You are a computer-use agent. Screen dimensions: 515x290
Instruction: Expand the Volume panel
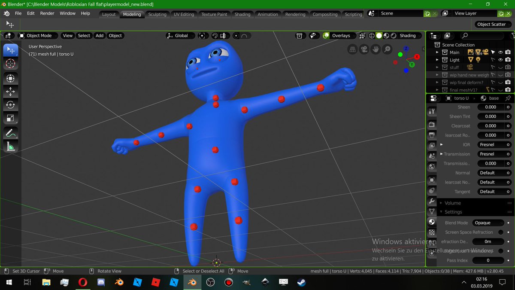coord(452,203)
